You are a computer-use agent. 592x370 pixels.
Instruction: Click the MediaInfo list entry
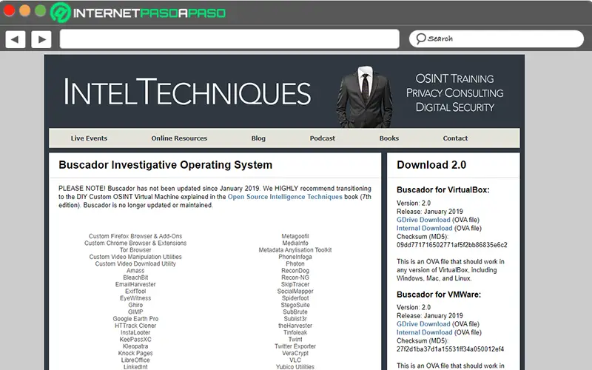pyautogui.click(x=295, y=243)
